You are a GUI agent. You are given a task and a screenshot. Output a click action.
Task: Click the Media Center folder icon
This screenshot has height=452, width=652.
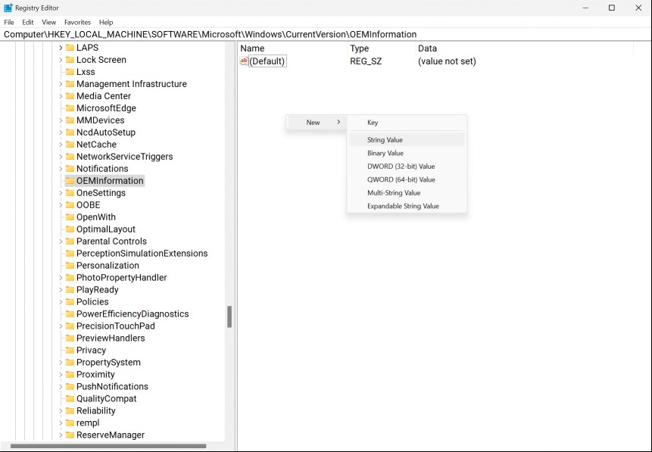tap(70, 95)
